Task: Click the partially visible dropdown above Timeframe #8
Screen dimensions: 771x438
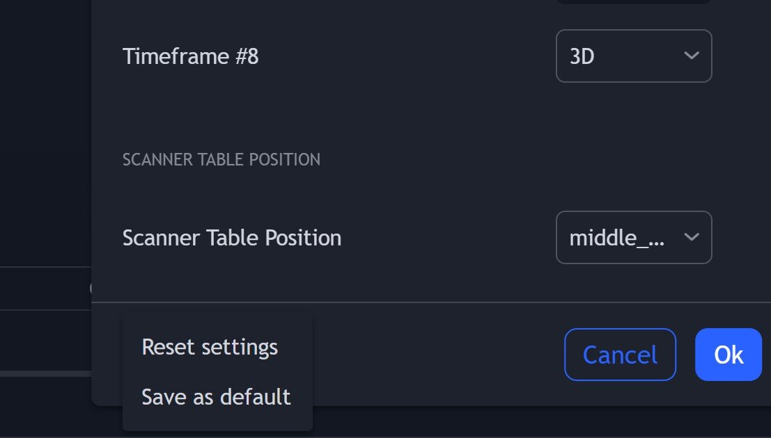Action: [633, 3]
